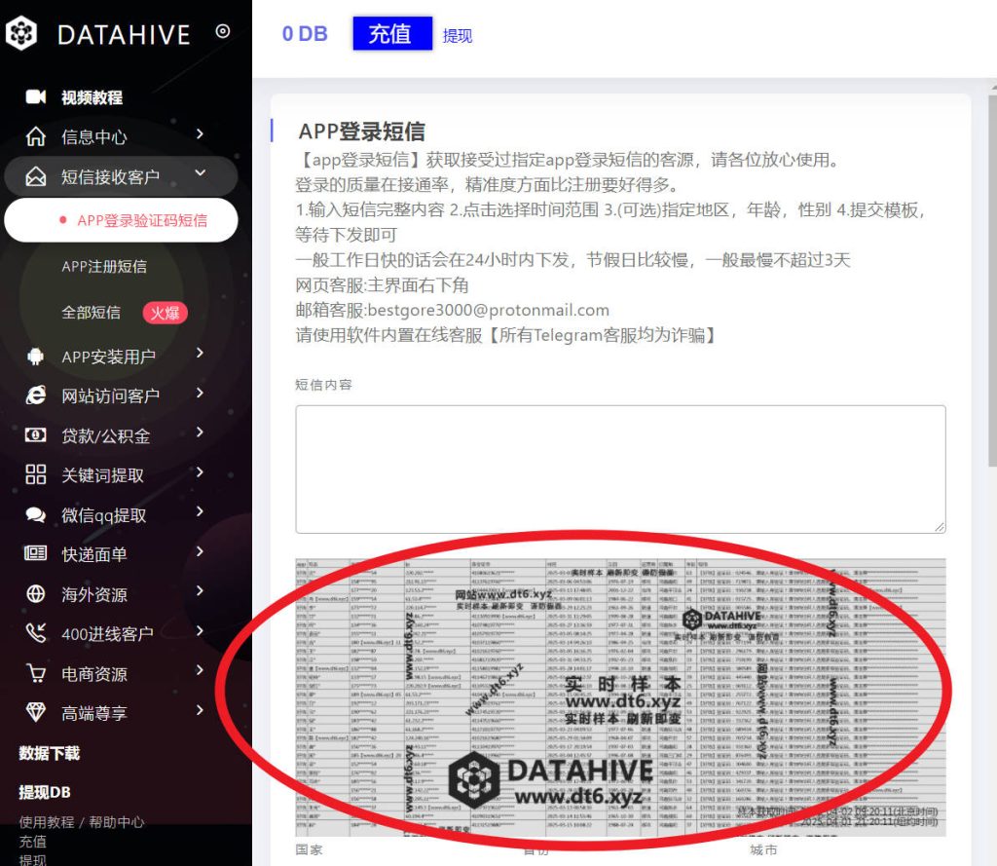Click the 火爆 badge beside 全部短信
Viewport: 997px width, 866px height.
tap(165, 313)
